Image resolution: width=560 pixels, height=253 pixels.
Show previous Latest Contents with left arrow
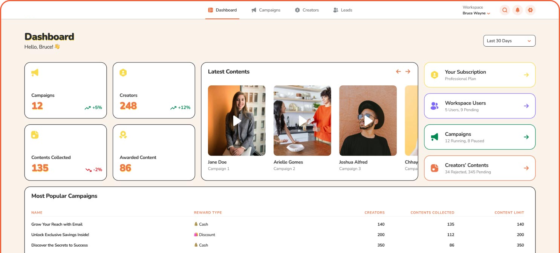click(x=398, y=71)
